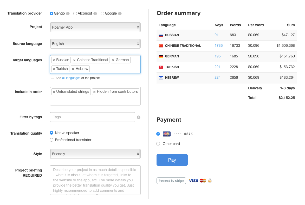Screen dimensions: 305x205
Task: Select Alconost as translation provider
Action: pos(75,14)
